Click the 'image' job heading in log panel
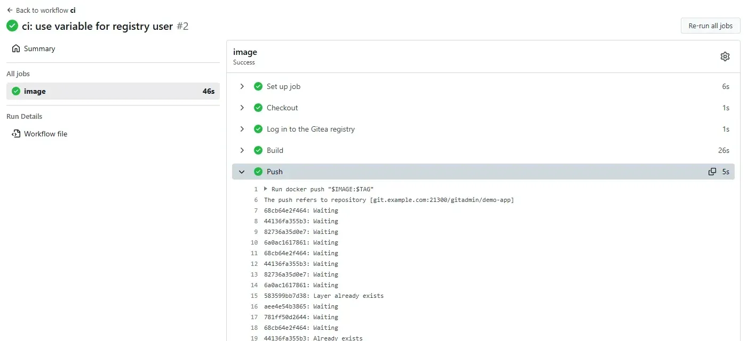This screenshot has width=747, height=341. 245,52
